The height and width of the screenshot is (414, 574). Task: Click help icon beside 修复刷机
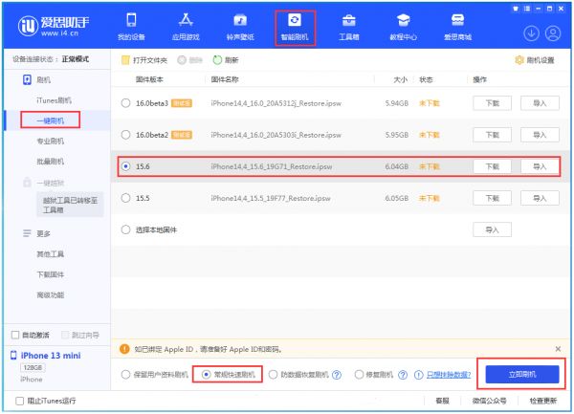(x=403, y=375)
